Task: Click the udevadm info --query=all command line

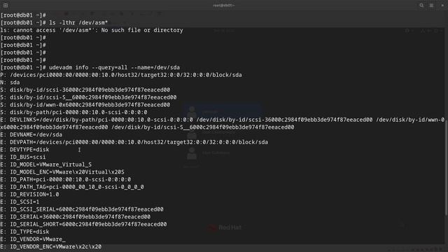Action: (90, 67)
